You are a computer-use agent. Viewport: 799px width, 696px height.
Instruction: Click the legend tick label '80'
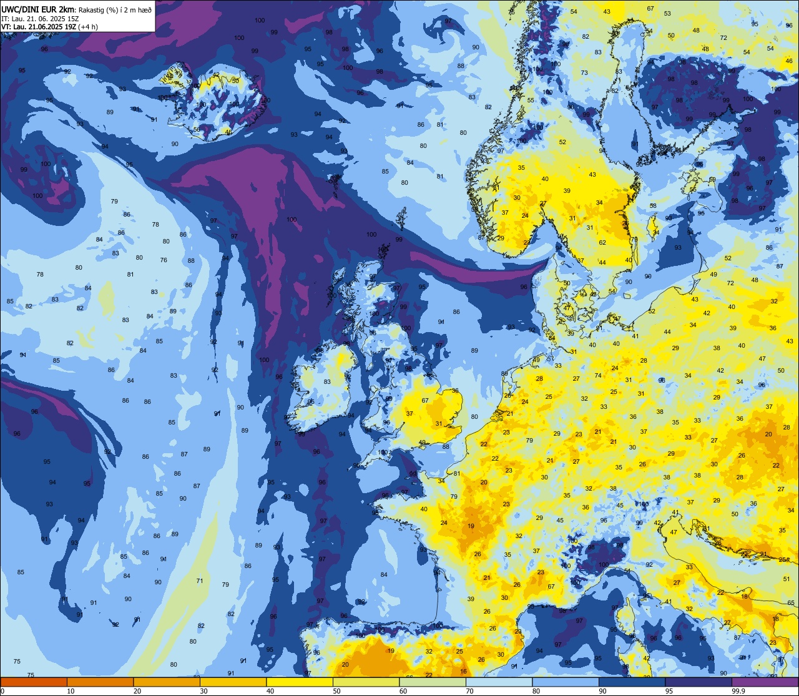click(536, 691)
